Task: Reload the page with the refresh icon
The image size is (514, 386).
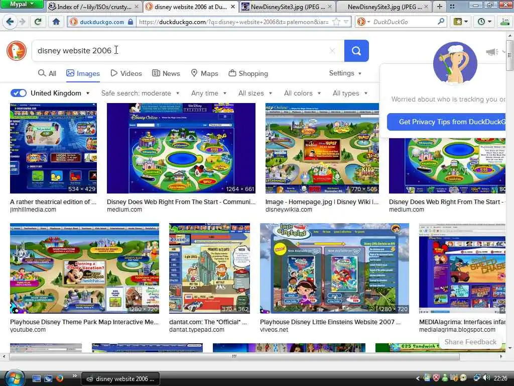Action: point(38,22)
